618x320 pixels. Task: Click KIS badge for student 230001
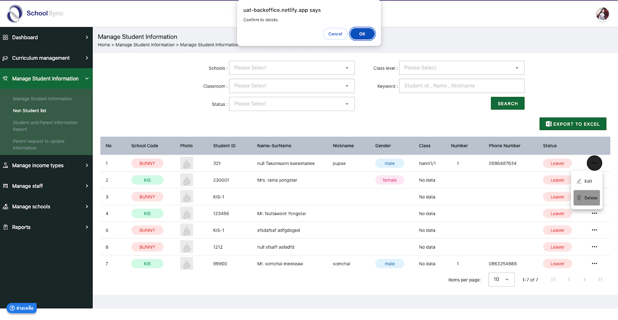pyautogui.click(x=147, y=180)
